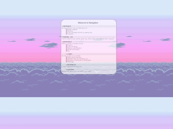Click the Welcome to Navigation title

pos(88,23)
